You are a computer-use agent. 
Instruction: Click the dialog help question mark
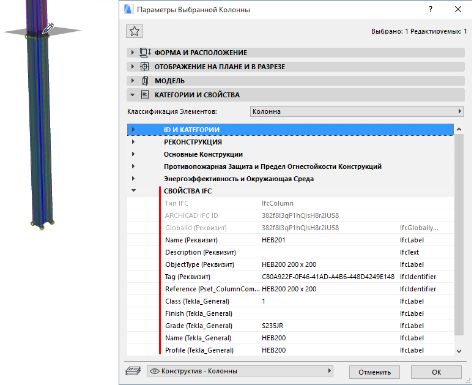(x=431, y=9)
